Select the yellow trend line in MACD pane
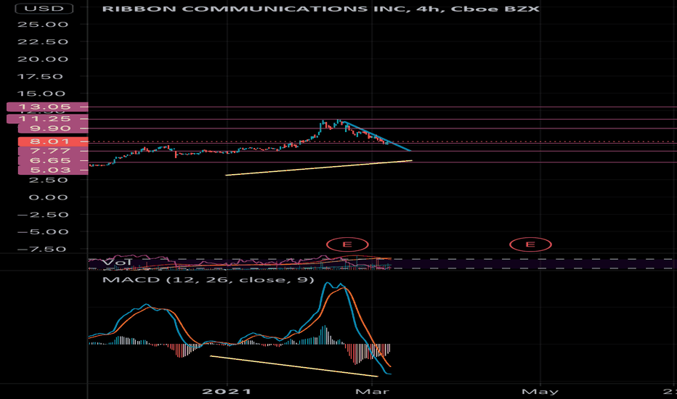 [293, 366]
